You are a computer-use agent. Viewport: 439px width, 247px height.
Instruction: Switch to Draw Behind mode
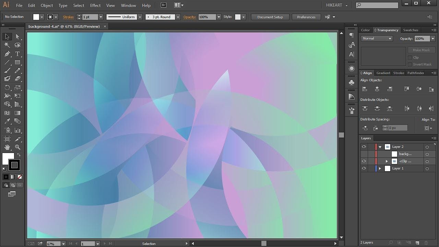click(x=13, y=185)
